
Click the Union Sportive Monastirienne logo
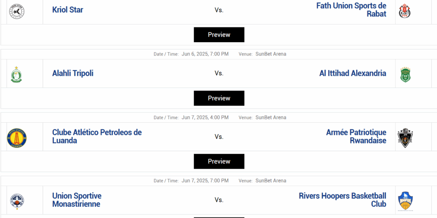tap(17, 201)
